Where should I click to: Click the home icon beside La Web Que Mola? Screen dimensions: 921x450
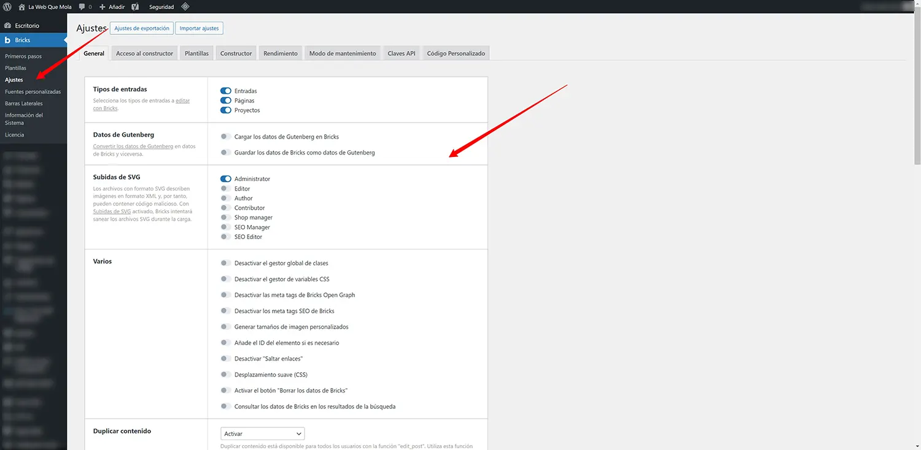(x=21, y=7)
